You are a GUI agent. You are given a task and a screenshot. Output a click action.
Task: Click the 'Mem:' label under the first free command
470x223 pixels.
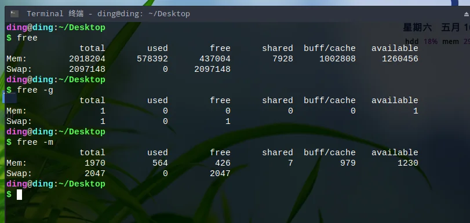click(x=16, y=59)
